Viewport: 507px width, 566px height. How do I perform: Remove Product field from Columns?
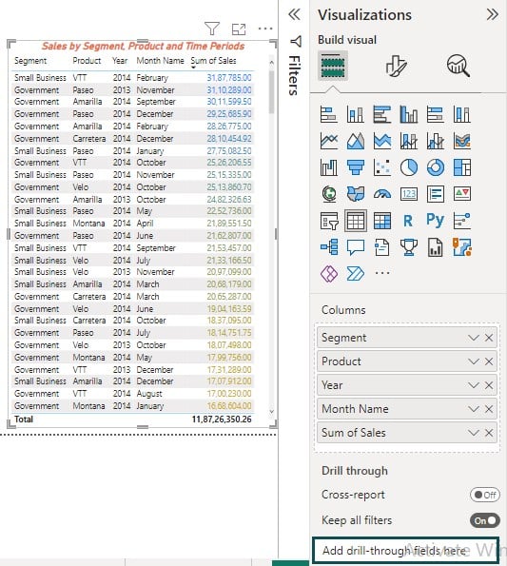(489, 361)
